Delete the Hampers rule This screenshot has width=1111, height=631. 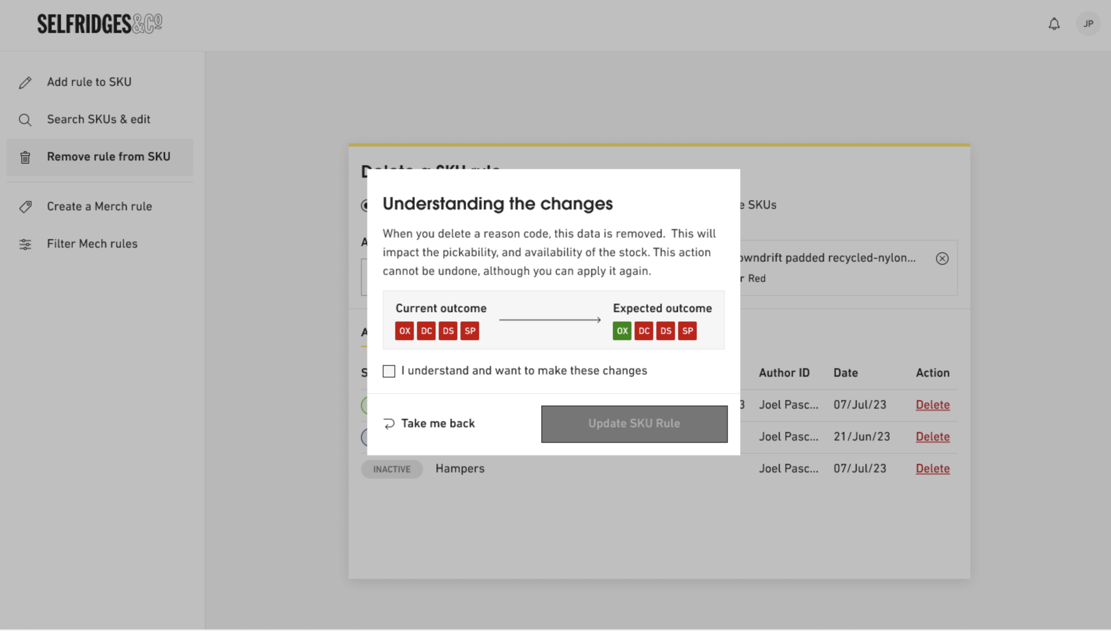(x=932, y=468)
